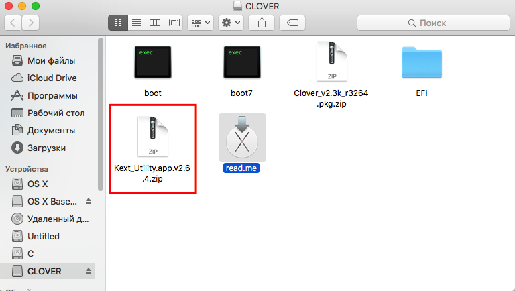This screenshot has height=291, width=515.
Task: Click the search field Поиск
Action: [433, 23]
